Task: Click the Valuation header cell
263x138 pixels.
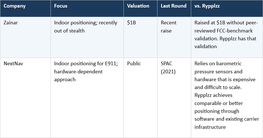Action: 138,6
